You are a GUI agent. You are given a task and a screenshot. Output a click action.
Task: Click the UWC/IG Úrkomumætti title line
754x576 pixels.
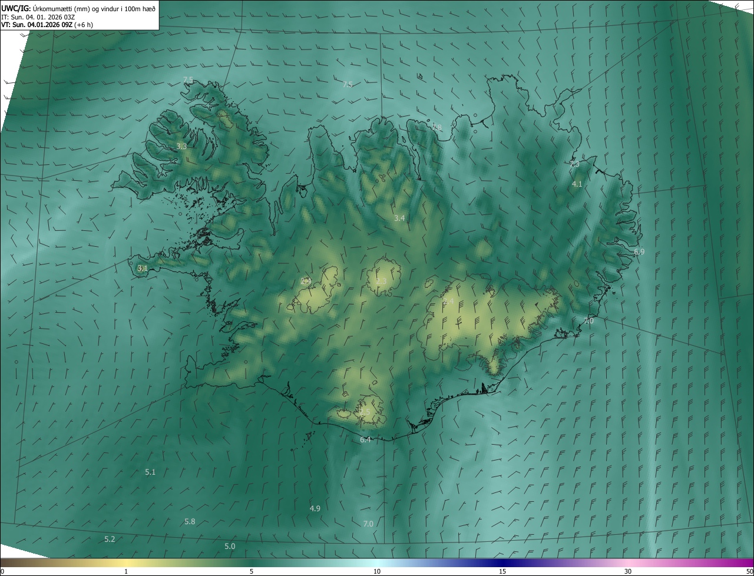[x=78, y=8]
